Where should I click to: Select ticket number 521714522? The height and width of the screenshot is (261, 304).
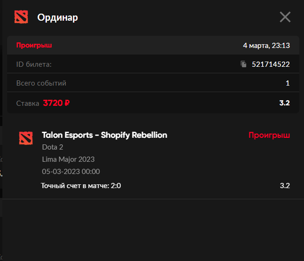271,64
